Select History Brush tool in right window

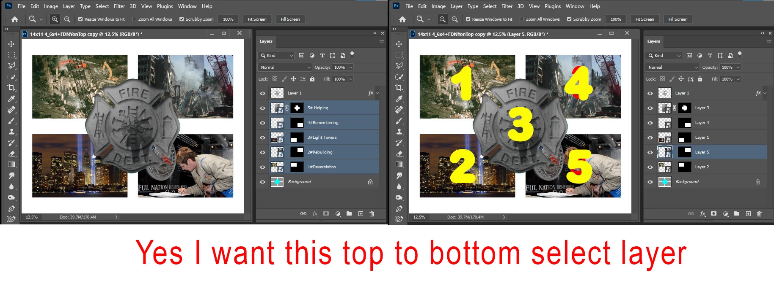(x=399, y=143)
